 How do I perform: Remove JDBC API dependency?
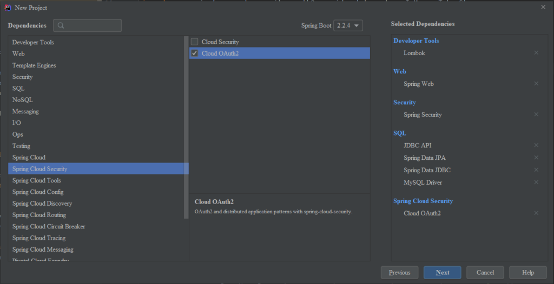pyautogui.click(x=536, y=145)
